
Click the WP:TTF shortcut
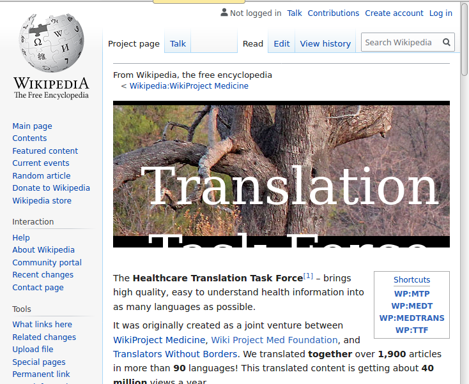[411, 330]
